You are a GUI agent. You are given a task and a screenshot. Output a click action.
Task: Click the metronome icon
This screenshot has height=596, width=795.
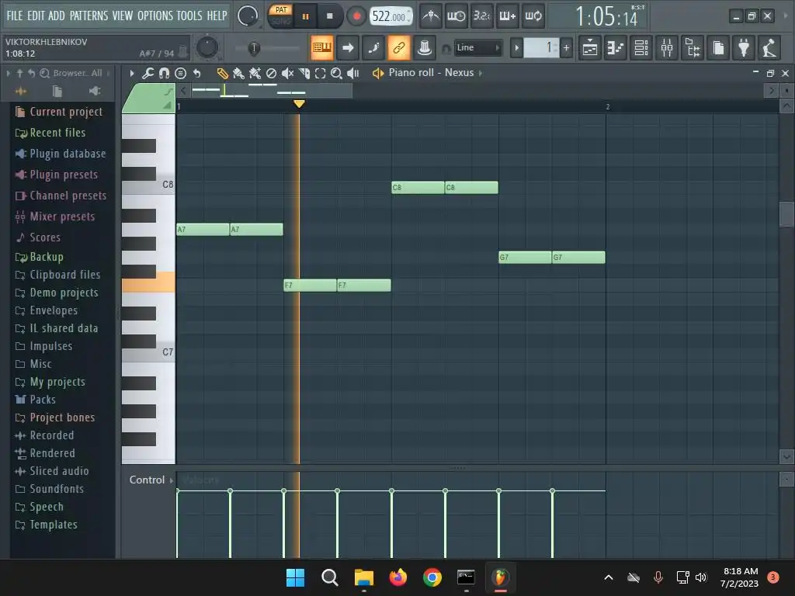coord(430,16)
